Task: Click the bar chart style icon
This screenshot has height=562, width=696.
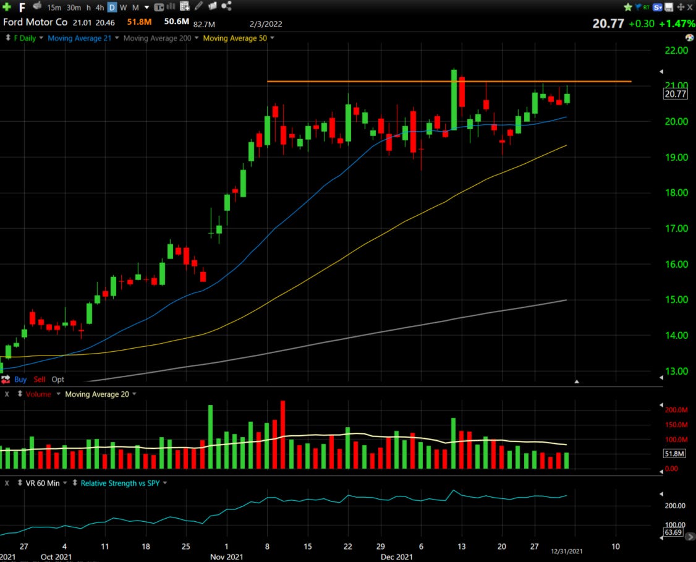Action: (171, 6)
